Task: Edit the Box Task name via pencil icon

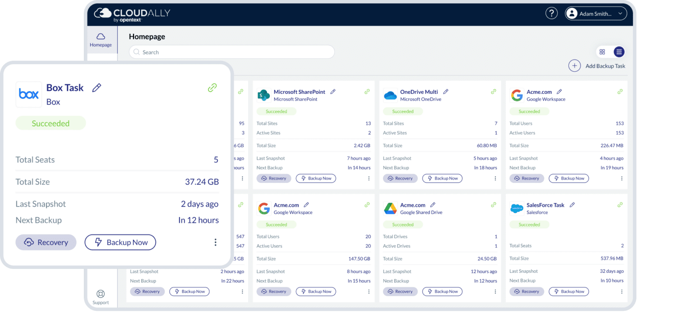Action: tap(97, 88)
